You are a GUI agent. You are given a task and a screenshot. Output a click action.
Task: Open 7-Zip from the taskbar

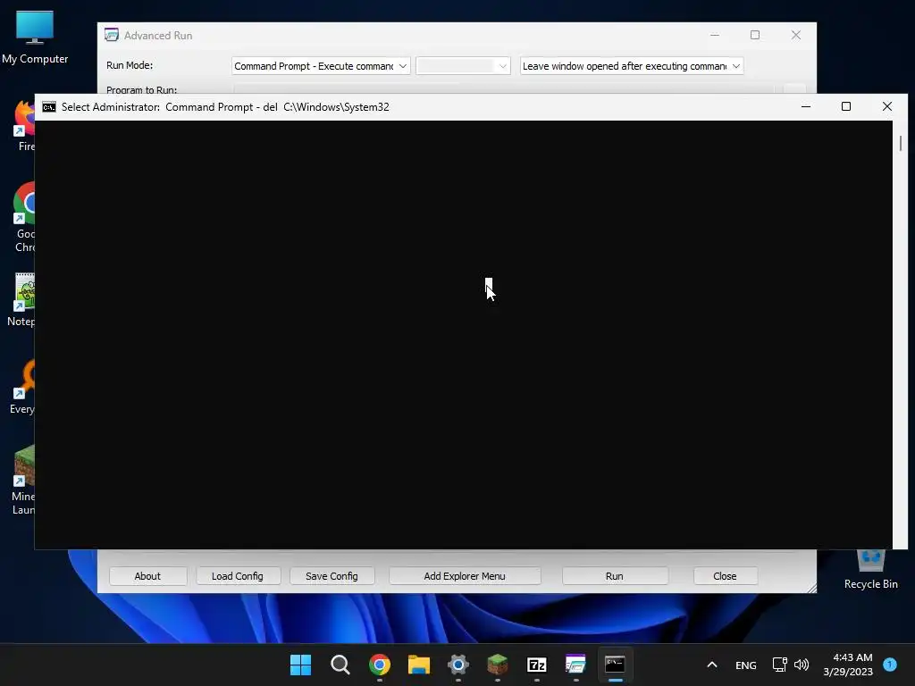(x=536, y=665)
